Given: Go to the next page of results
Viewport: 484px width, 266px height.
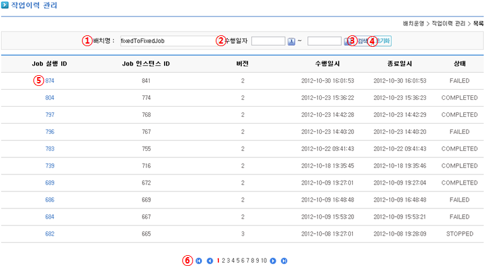Looking at the screenshot, I should tap(273, 260).
